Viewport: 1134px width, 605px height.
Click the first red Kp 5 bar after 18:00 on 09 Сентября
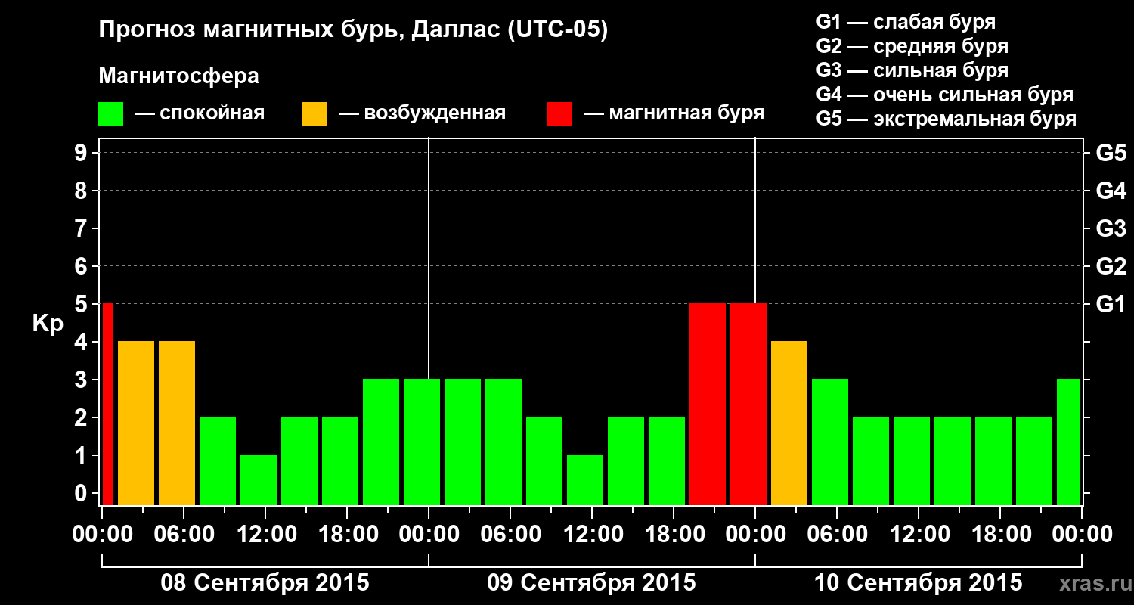tap(708, 404)
